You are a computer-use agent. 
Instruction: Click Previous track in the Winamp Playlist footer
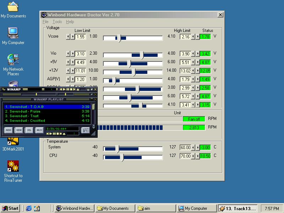(x=48, y=134)
